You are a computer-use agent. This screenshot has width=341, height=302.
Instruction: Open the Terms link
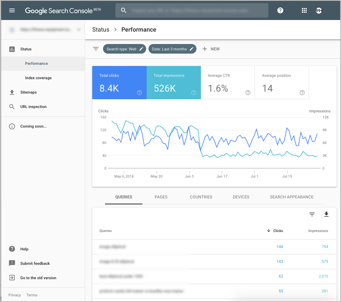(x=32, y=295)
